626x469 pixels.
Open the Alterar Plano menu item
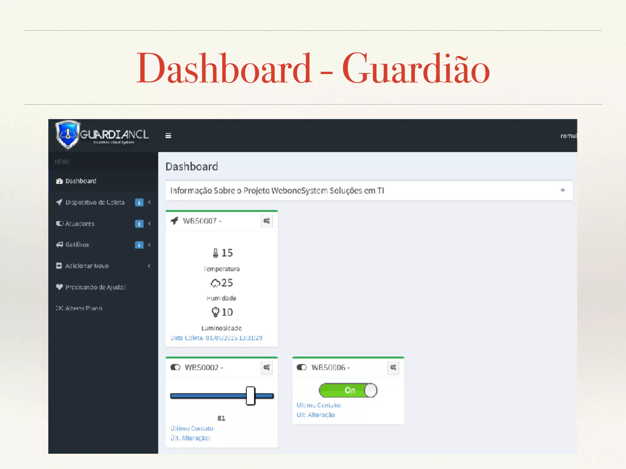pyautogui.click(x=103, y=308)
